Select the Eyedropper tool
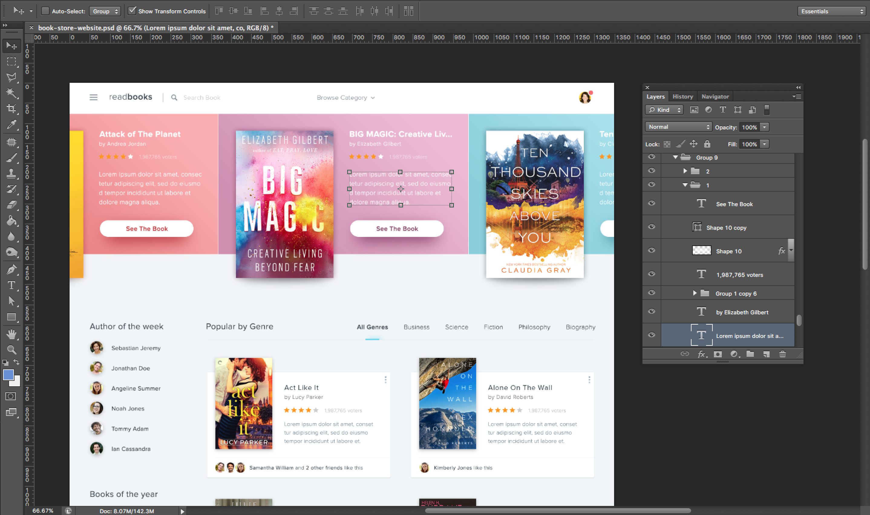870x515 pixels. pos(11,125)
